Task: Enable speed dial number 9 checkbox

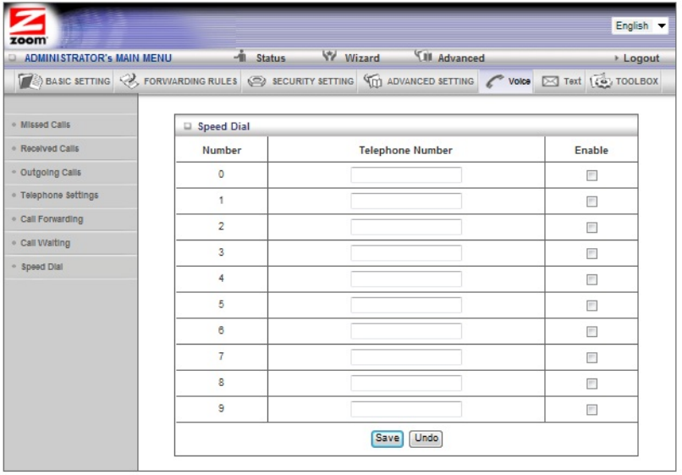Action: pos(591,410)
